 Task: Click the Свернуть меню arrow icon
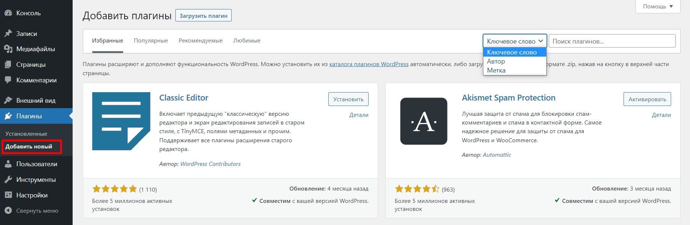8,210
